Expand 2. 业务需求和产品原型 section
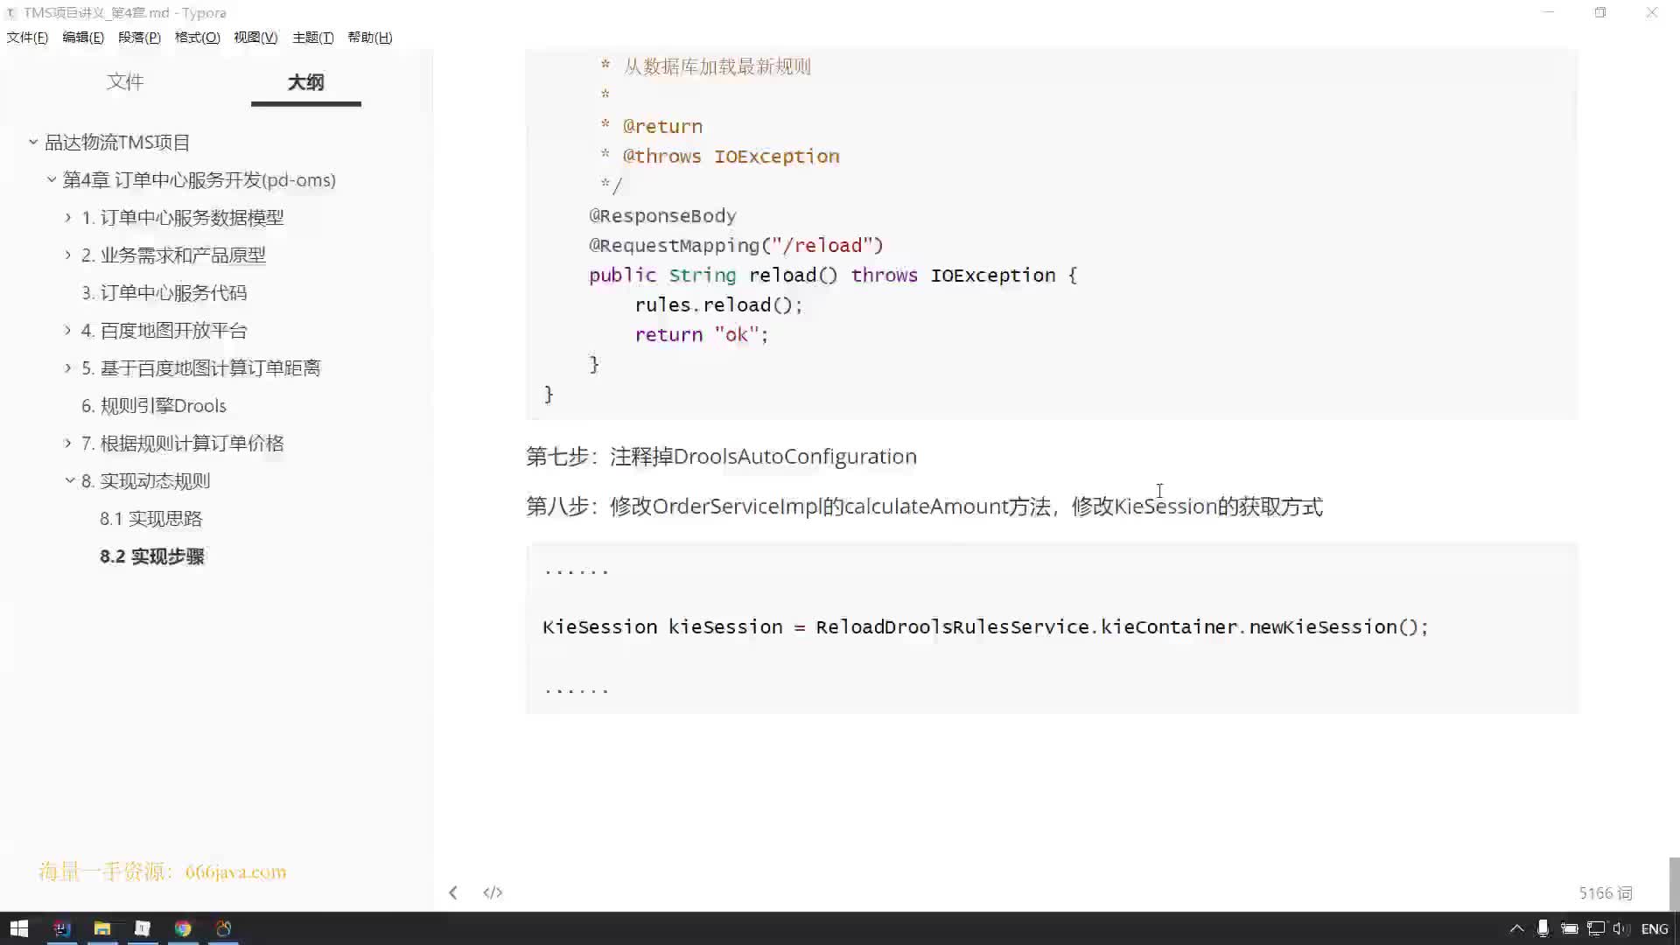Viewport: 1680px width, 945px height. (x=68, y=255)
